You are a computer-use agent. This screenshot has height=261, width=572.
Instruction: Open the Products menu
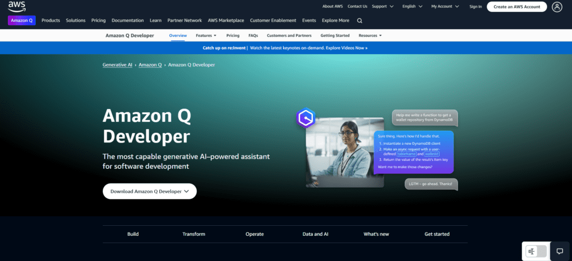tap(51, 21)
